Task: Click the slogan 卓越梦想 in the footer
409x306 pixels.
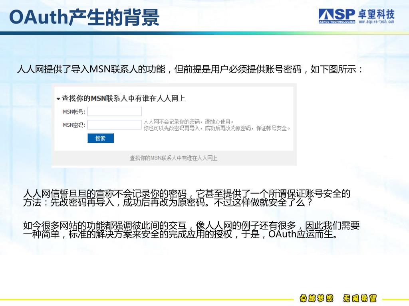Action: [x=316, y=298]
